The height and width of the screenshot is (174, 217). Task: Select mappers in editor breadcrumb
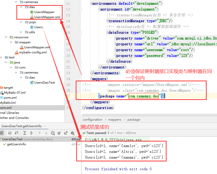pyautogui.click(x=115, y=120)
